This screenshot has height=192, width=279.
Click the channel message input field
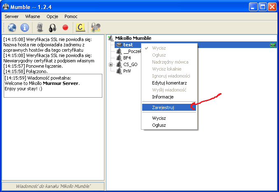pyautogui.click(x=53, y=186)
